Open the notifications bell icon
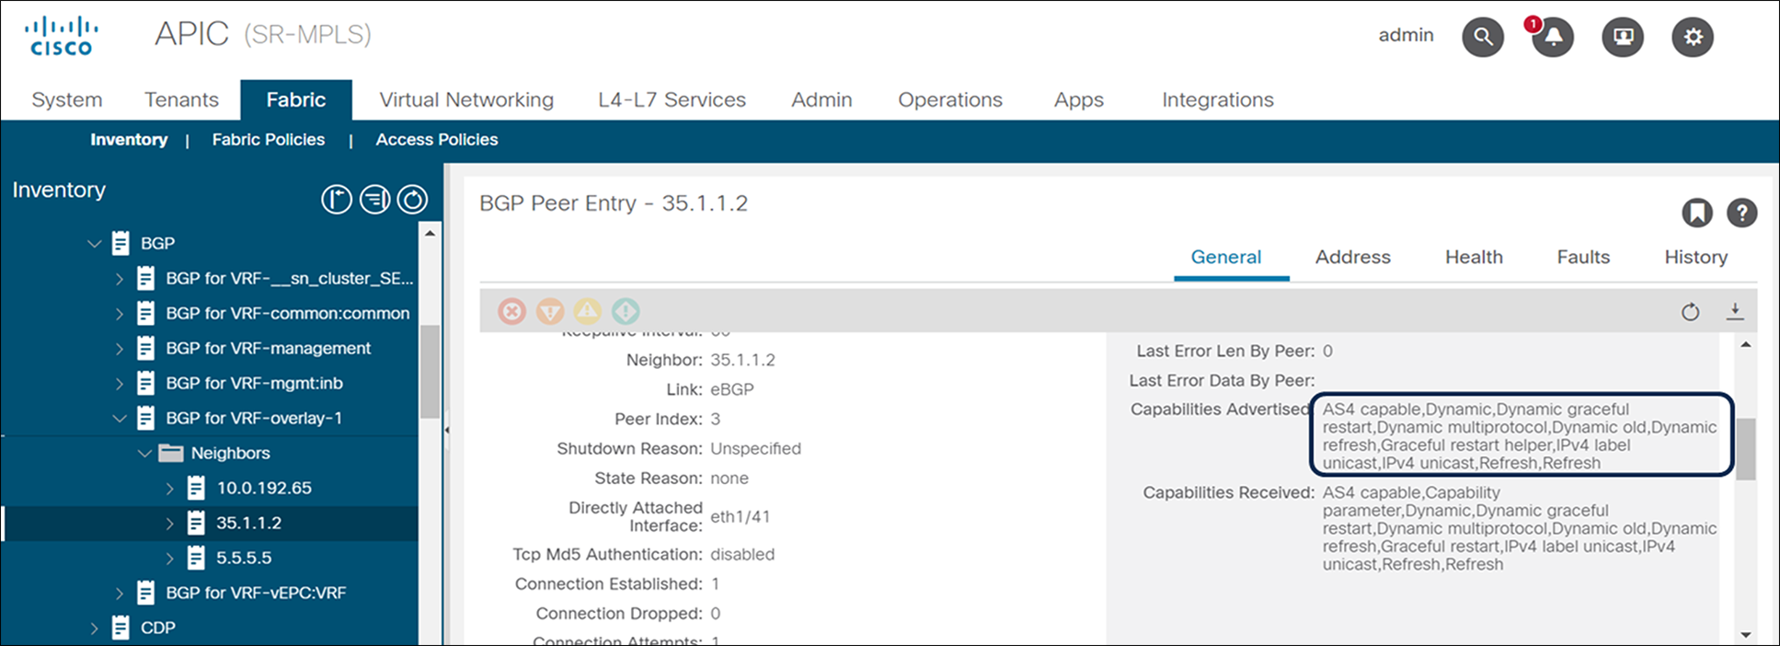1780x646 pixels. [1553, 37]
